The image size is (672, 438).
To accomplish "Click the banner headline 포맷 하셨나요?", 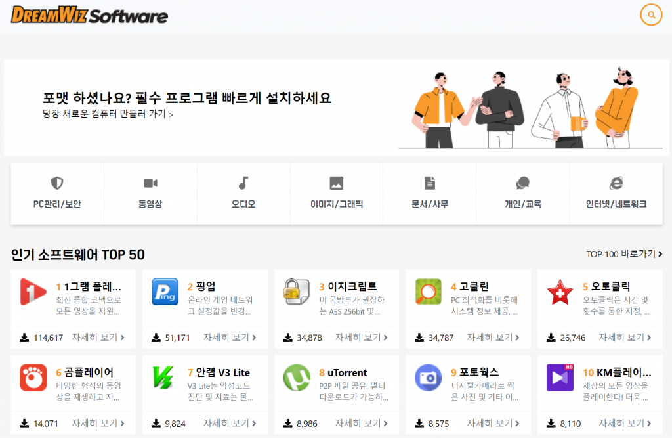I will (x=187, y=98).
